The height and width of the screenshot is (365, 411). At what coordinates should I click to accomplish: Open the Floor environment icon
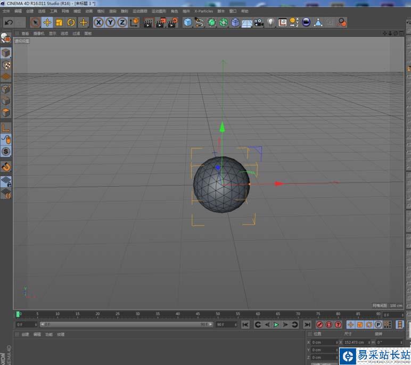[x=247, y=23]
